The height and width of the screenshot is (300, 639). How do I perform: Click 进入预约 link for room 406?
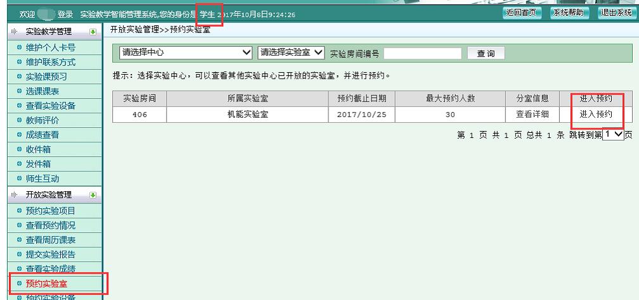(596, 115)
